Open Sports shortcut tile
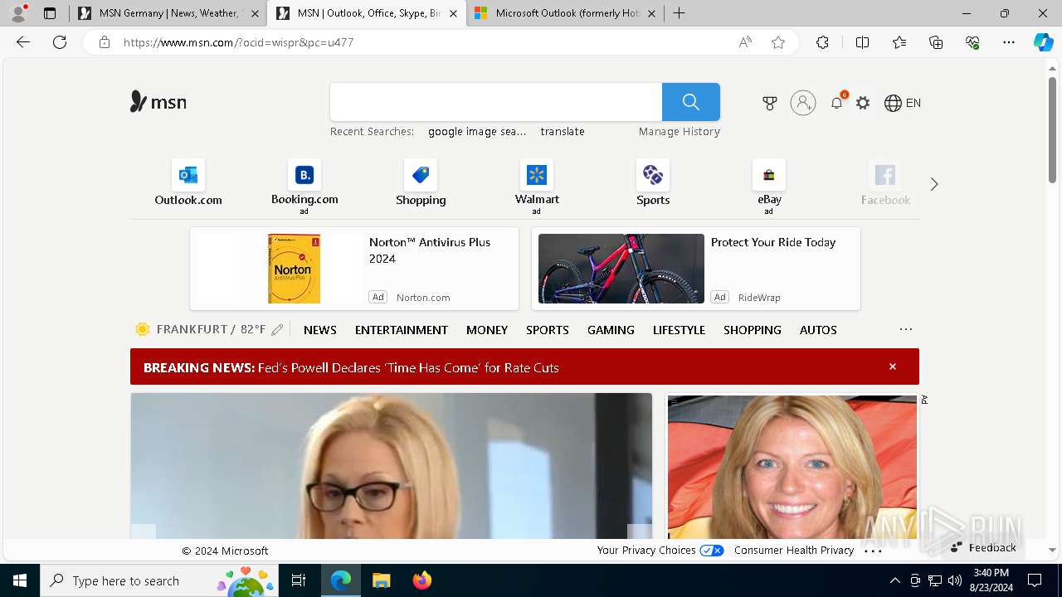 tap(653, 183)
